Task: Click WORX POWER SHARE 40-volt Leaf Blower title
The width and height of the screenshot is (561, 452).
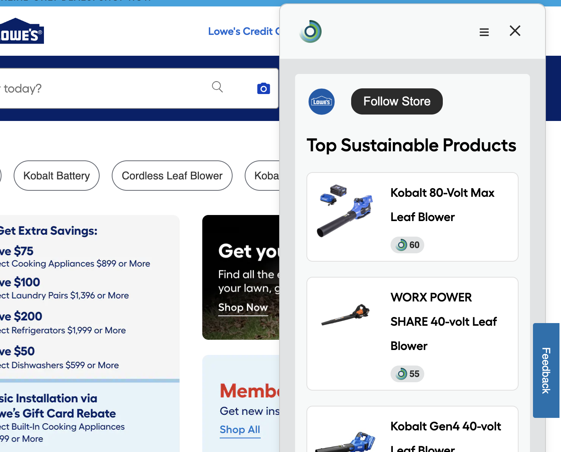Action: (x=444, y=322)
